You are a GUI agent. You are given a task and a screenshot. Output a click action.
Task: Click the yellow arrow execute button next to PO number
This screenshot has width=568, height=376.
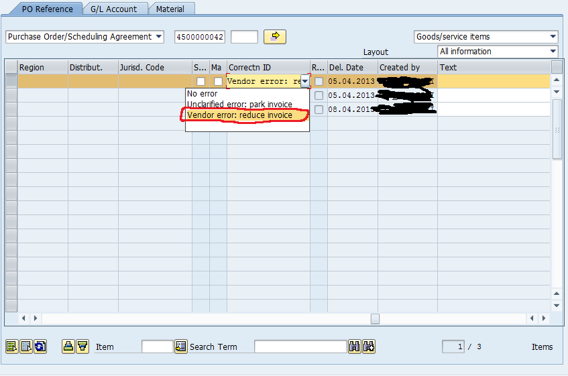coord(275,37)
